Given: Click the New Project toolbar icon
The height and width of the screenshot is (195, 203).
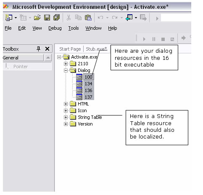Looking at the screenshot, I should click(9, 18).
